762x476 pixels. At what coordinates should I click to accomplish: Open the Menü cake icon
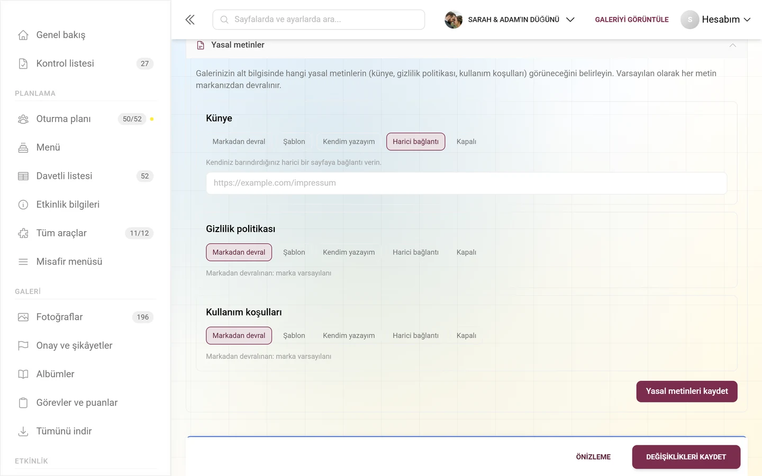point(23,148)
